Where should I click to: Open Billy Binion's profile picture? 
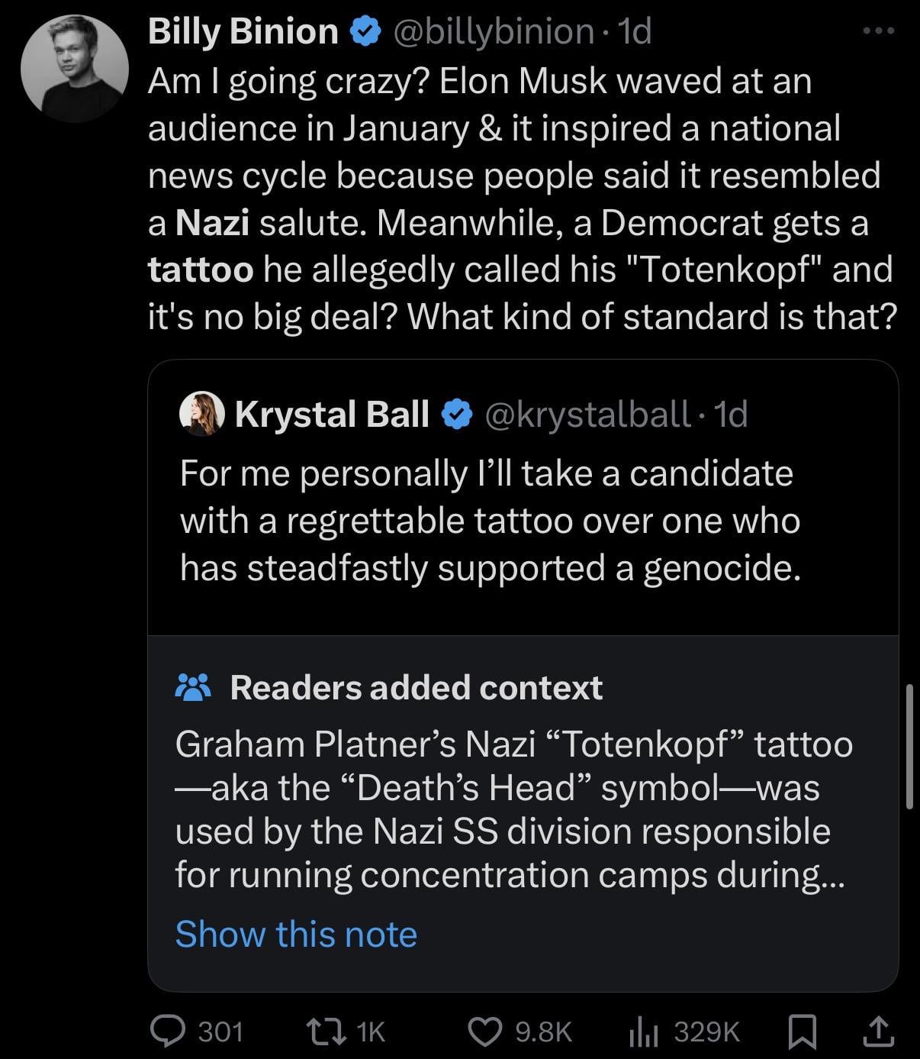tap(75, 68)
